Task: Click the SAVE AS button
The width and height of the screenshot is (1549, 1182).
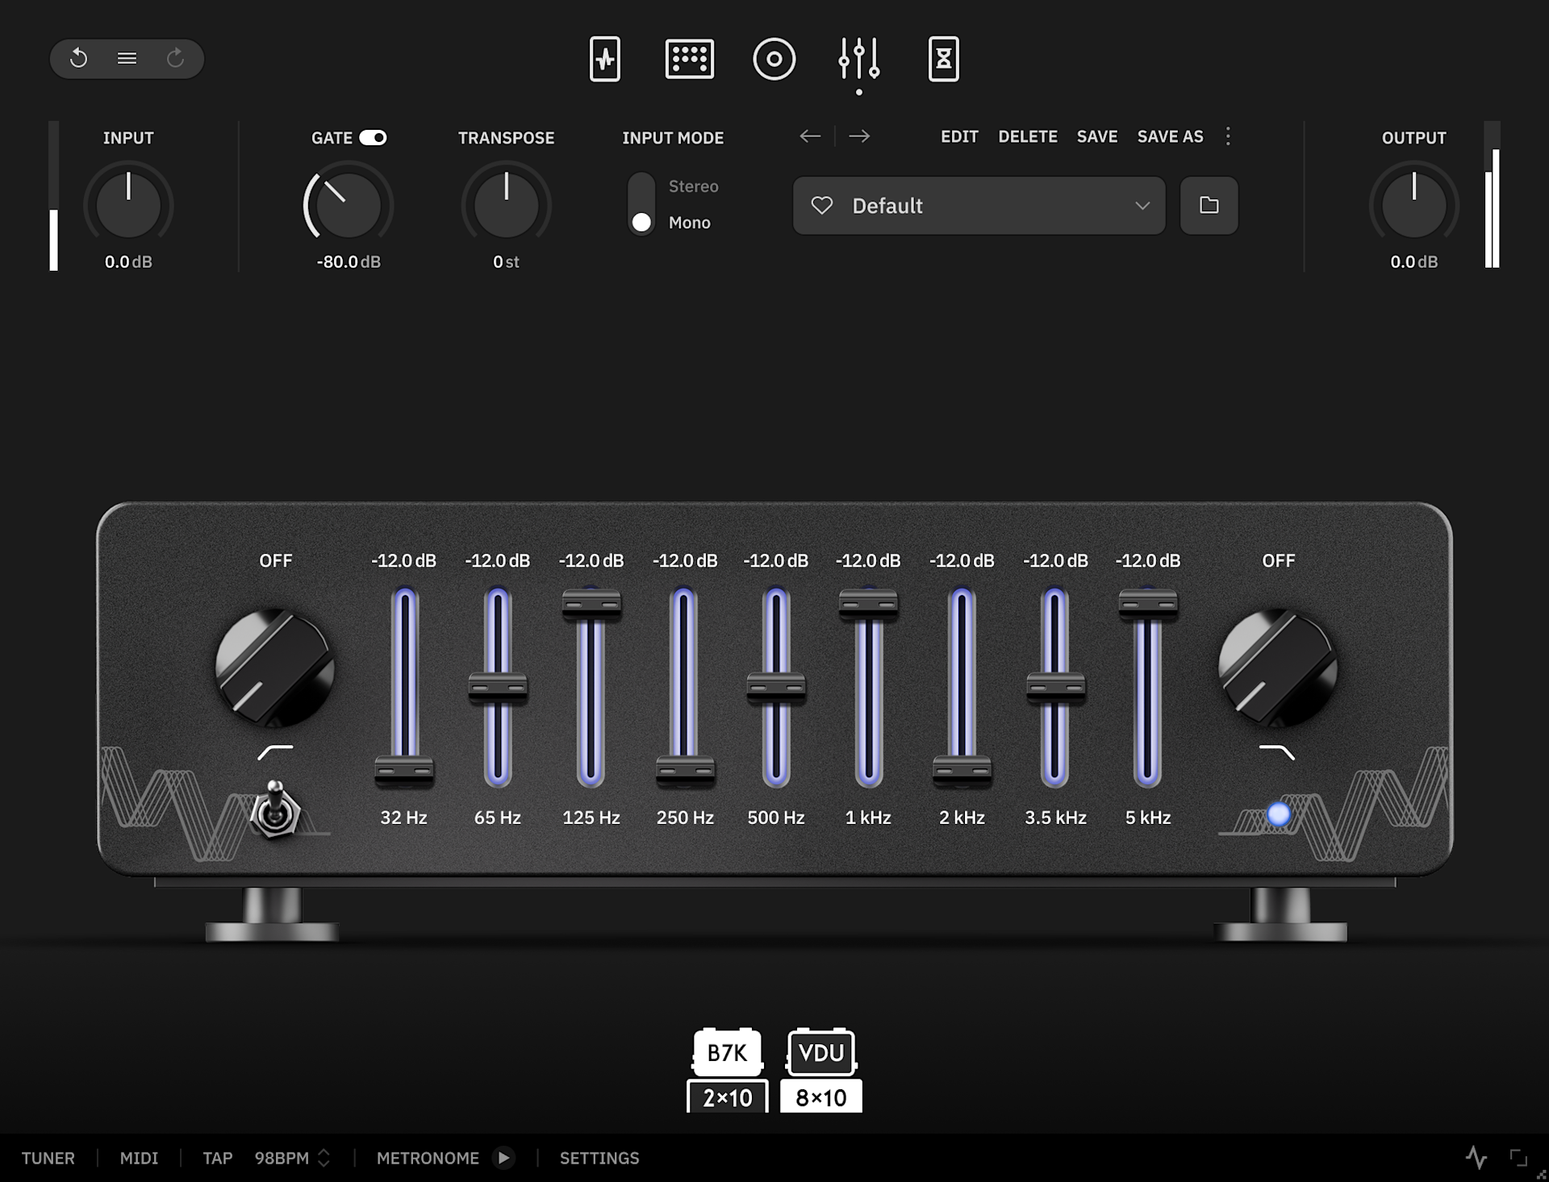Action: [x=1169, y=136]
